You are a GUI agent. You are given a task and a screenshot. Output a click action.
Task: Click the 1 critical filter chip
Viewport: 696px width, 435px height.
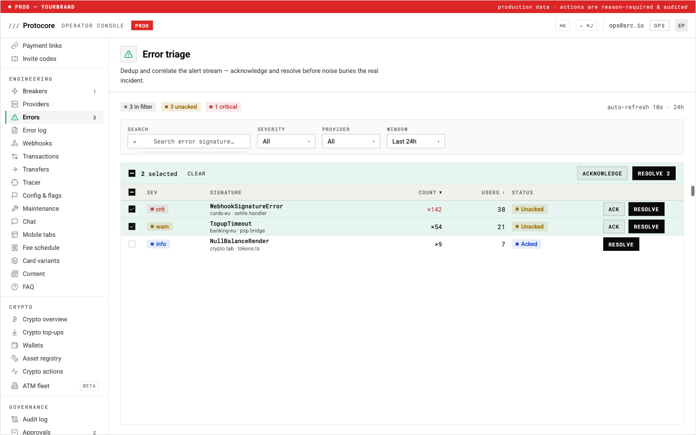coord(223,107)
